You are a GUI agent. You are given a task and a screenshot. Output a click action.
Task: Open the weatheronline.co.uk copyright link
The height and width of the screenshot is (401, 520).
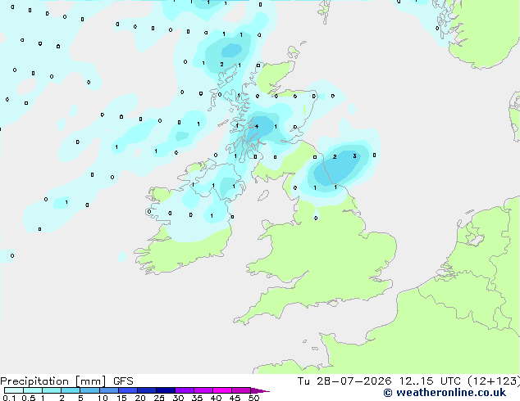click(x=445, y=393)
